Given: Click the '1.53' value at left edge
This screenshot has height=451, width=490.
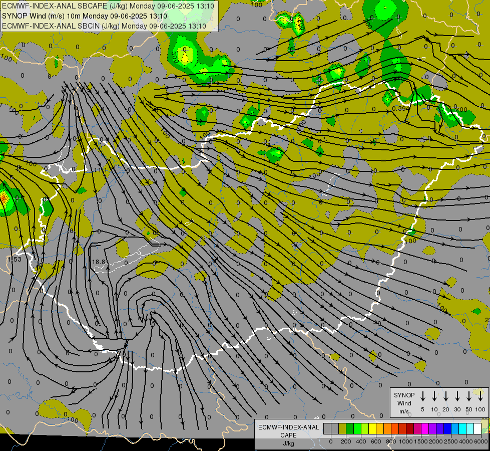Looking at the screenshot, I should coord(15,259).
